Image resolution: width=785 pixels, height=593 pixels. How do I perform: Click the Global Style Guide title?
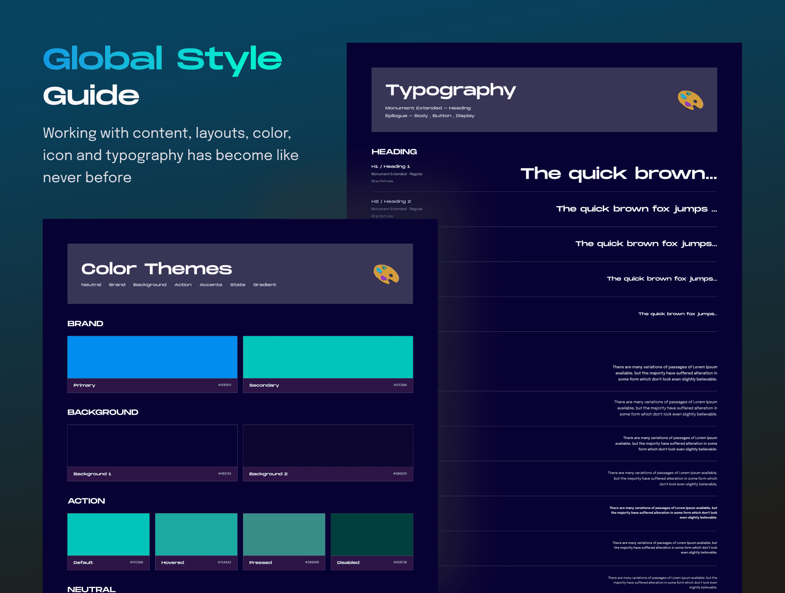(162, 76)
